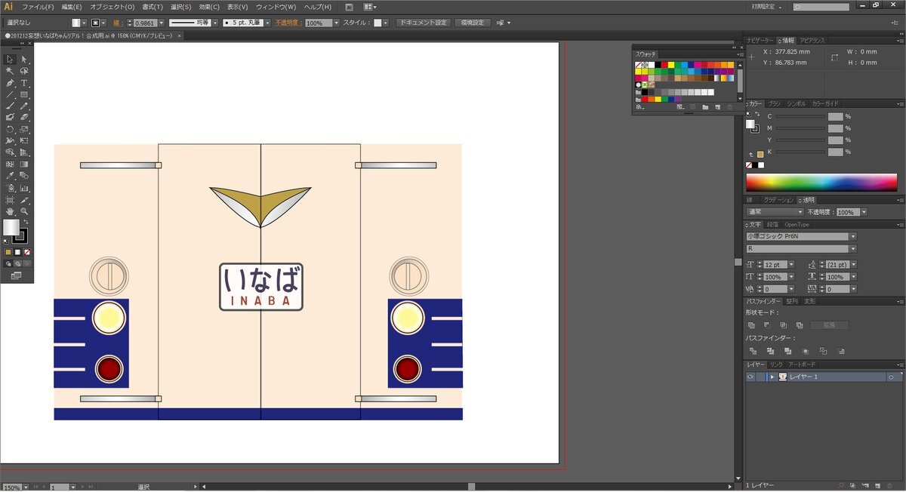This screenshot has width=906, height=492.
Task: Click the Divide pathfinder icon
Action: point(753,351)
